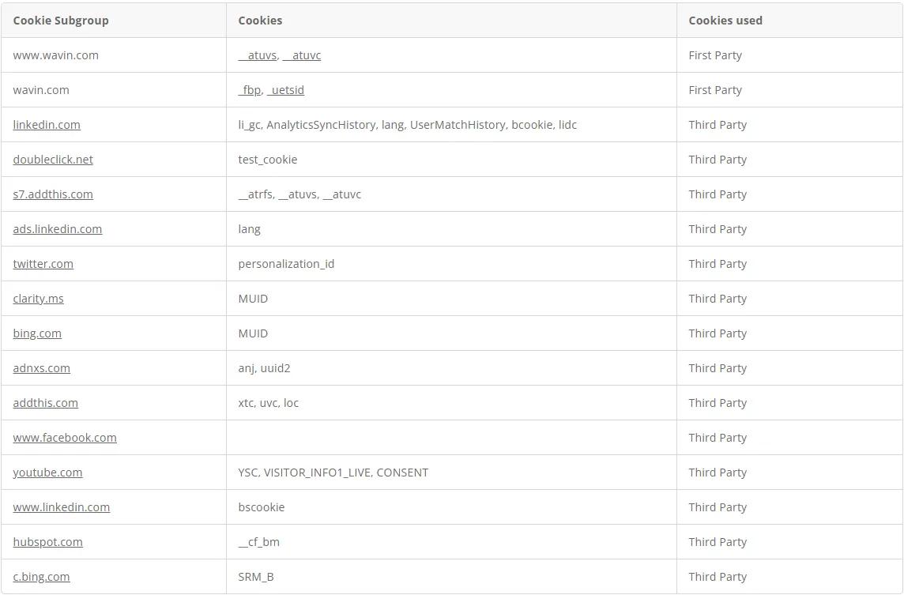Open the hubspot.com link

tap(48, 542)
